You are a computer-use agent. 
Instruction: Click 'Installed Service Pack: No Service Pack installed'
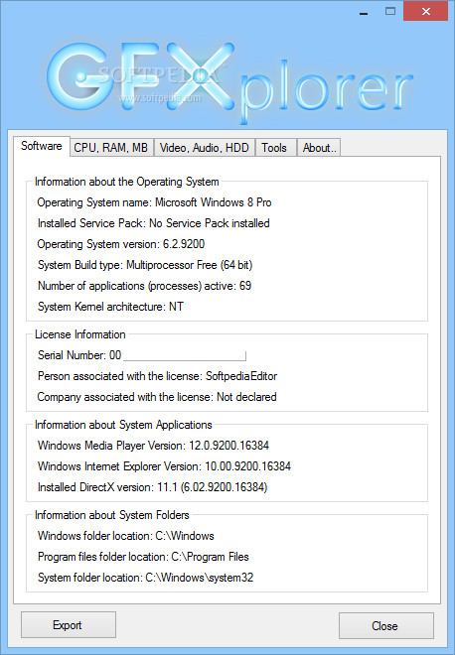153,223
